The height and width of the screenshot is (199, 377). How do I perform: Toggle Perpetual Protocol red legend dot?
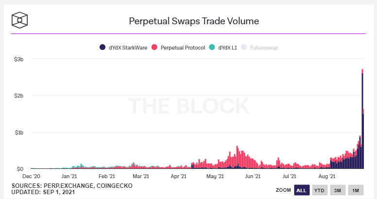154,47
